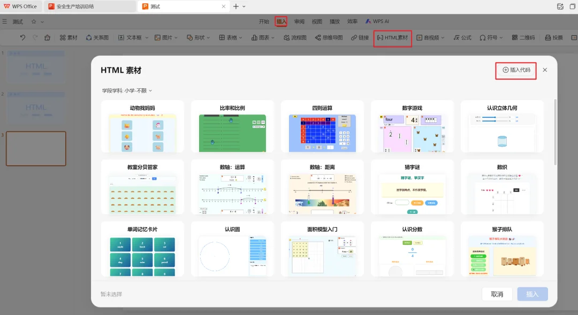Click the 插入代码 button
The height and width of the screenshot is (315, 578).
point(516,70)
